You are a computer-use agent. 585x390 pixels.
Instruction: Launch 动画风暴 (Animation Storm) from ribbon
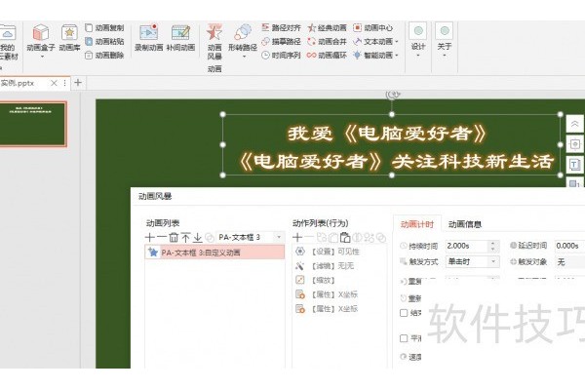pyautogui.click(x=214, y=42)
